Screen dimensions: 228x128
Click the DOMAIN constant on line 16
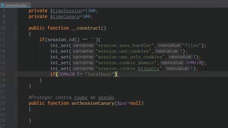coord(193,63)
